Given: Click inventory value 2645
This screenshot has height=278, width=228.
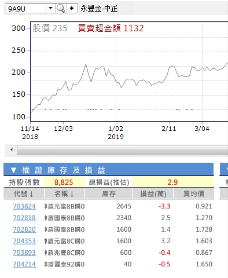Looking at the screenshot, I should coord(124,206).
